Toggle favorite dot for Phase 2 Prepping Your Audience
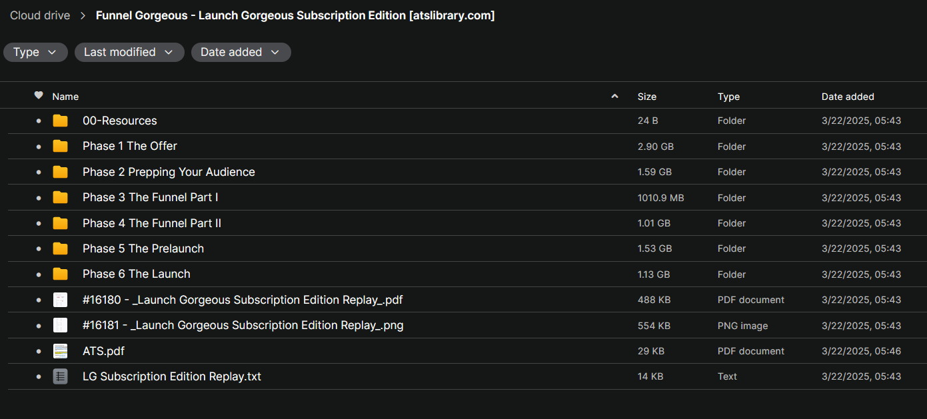The image size is (927, 419). [x=39, y=173]
